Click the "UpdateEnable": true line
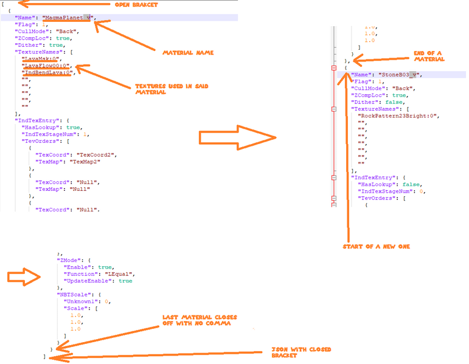Screen dimensions: 469x364 pos(98,281)
